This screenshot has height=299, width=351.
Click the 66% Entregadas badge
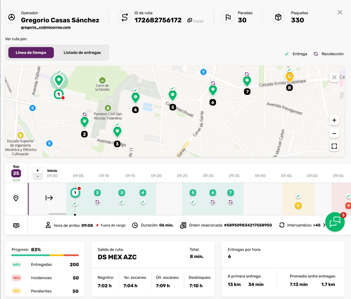point(16,265)
